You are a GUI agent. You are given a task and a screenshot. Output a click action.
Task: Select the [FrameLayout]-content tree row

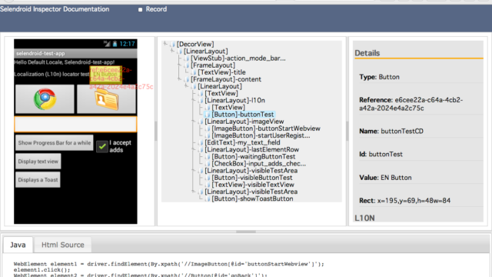point(225,79)
